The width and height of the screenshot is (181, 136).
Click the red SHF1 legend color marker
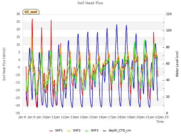point(51,131)
